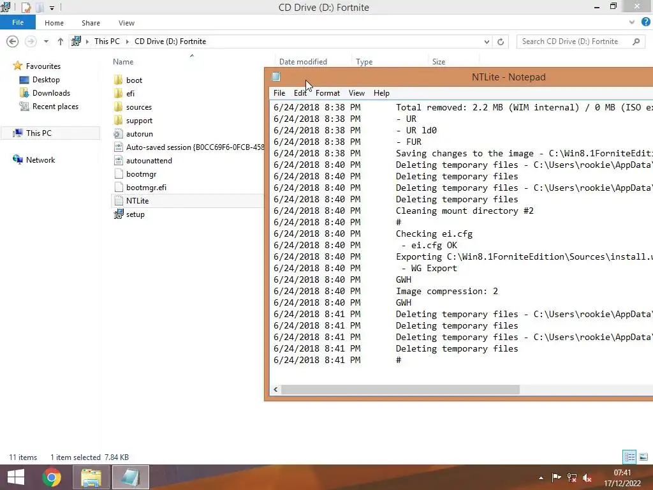Select Network in navigation pane
653x490 pixels.
pos(40,160)
